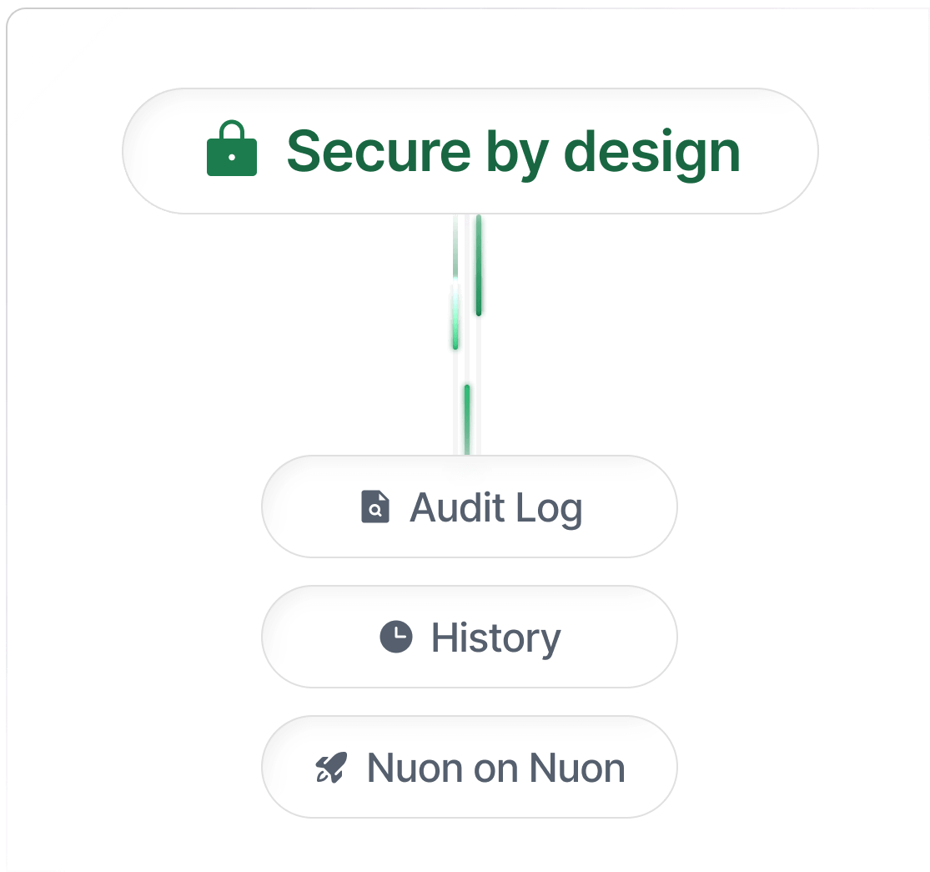Image resolution: width=930 pixels, height=872 pixels.
Task: Click the "Secure by design" heading text
Action: [513, 151]
